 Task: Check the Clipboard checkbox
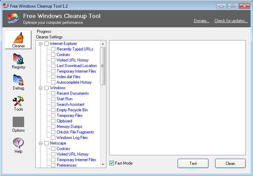pos(53,121)
